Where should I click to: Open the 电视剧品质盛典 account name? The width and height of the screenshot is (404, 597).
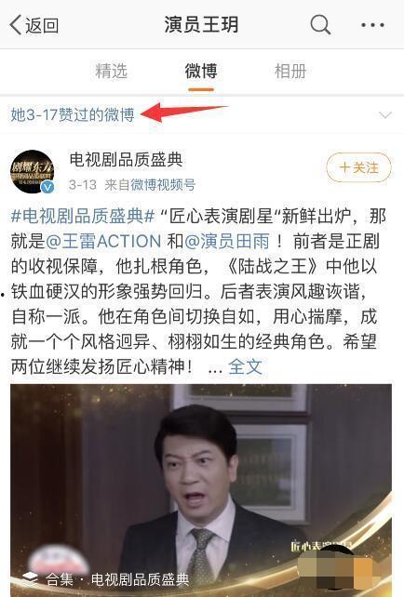pyautogui.click(x=127, y=160)
